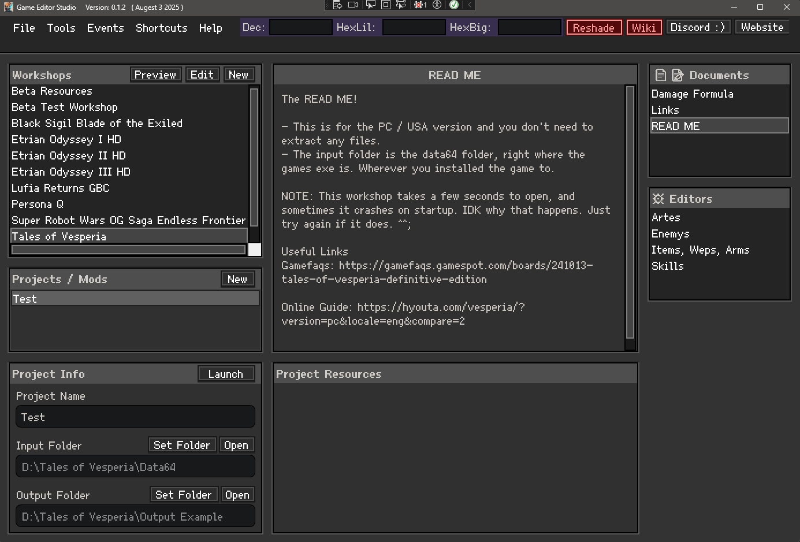Click the edit document icon in Documents
Image resolution: width=800 pixels, height=542 pixels.
click(x=678, y=75)
